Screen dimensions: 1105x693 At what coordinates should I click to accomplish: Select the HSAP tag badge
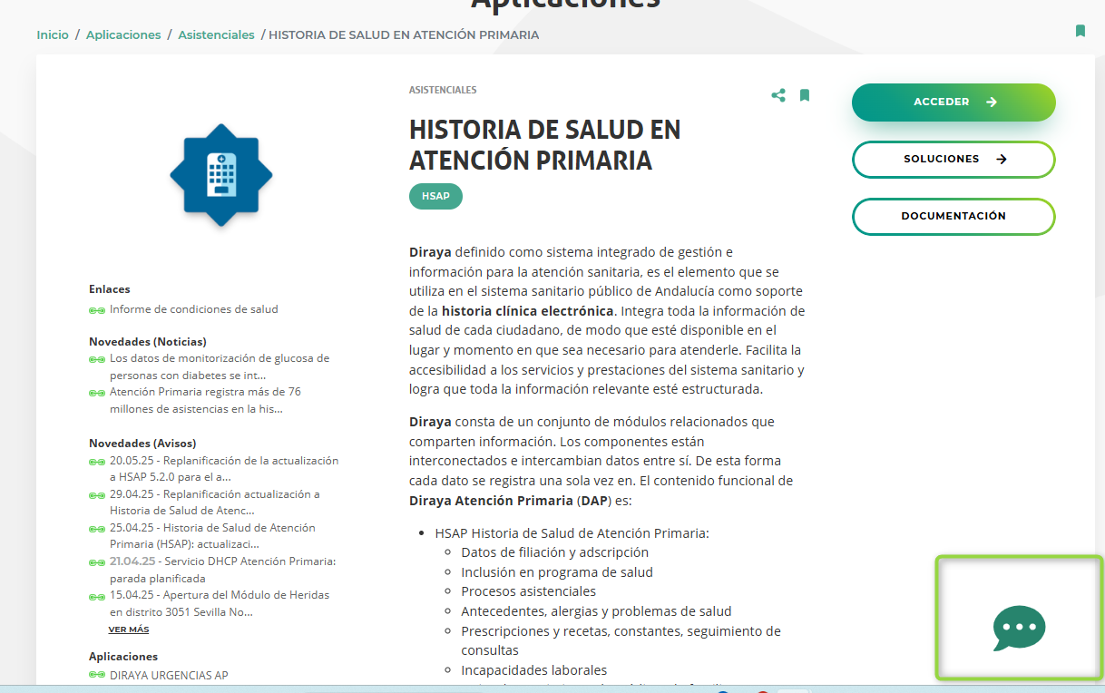click(435, 196)
